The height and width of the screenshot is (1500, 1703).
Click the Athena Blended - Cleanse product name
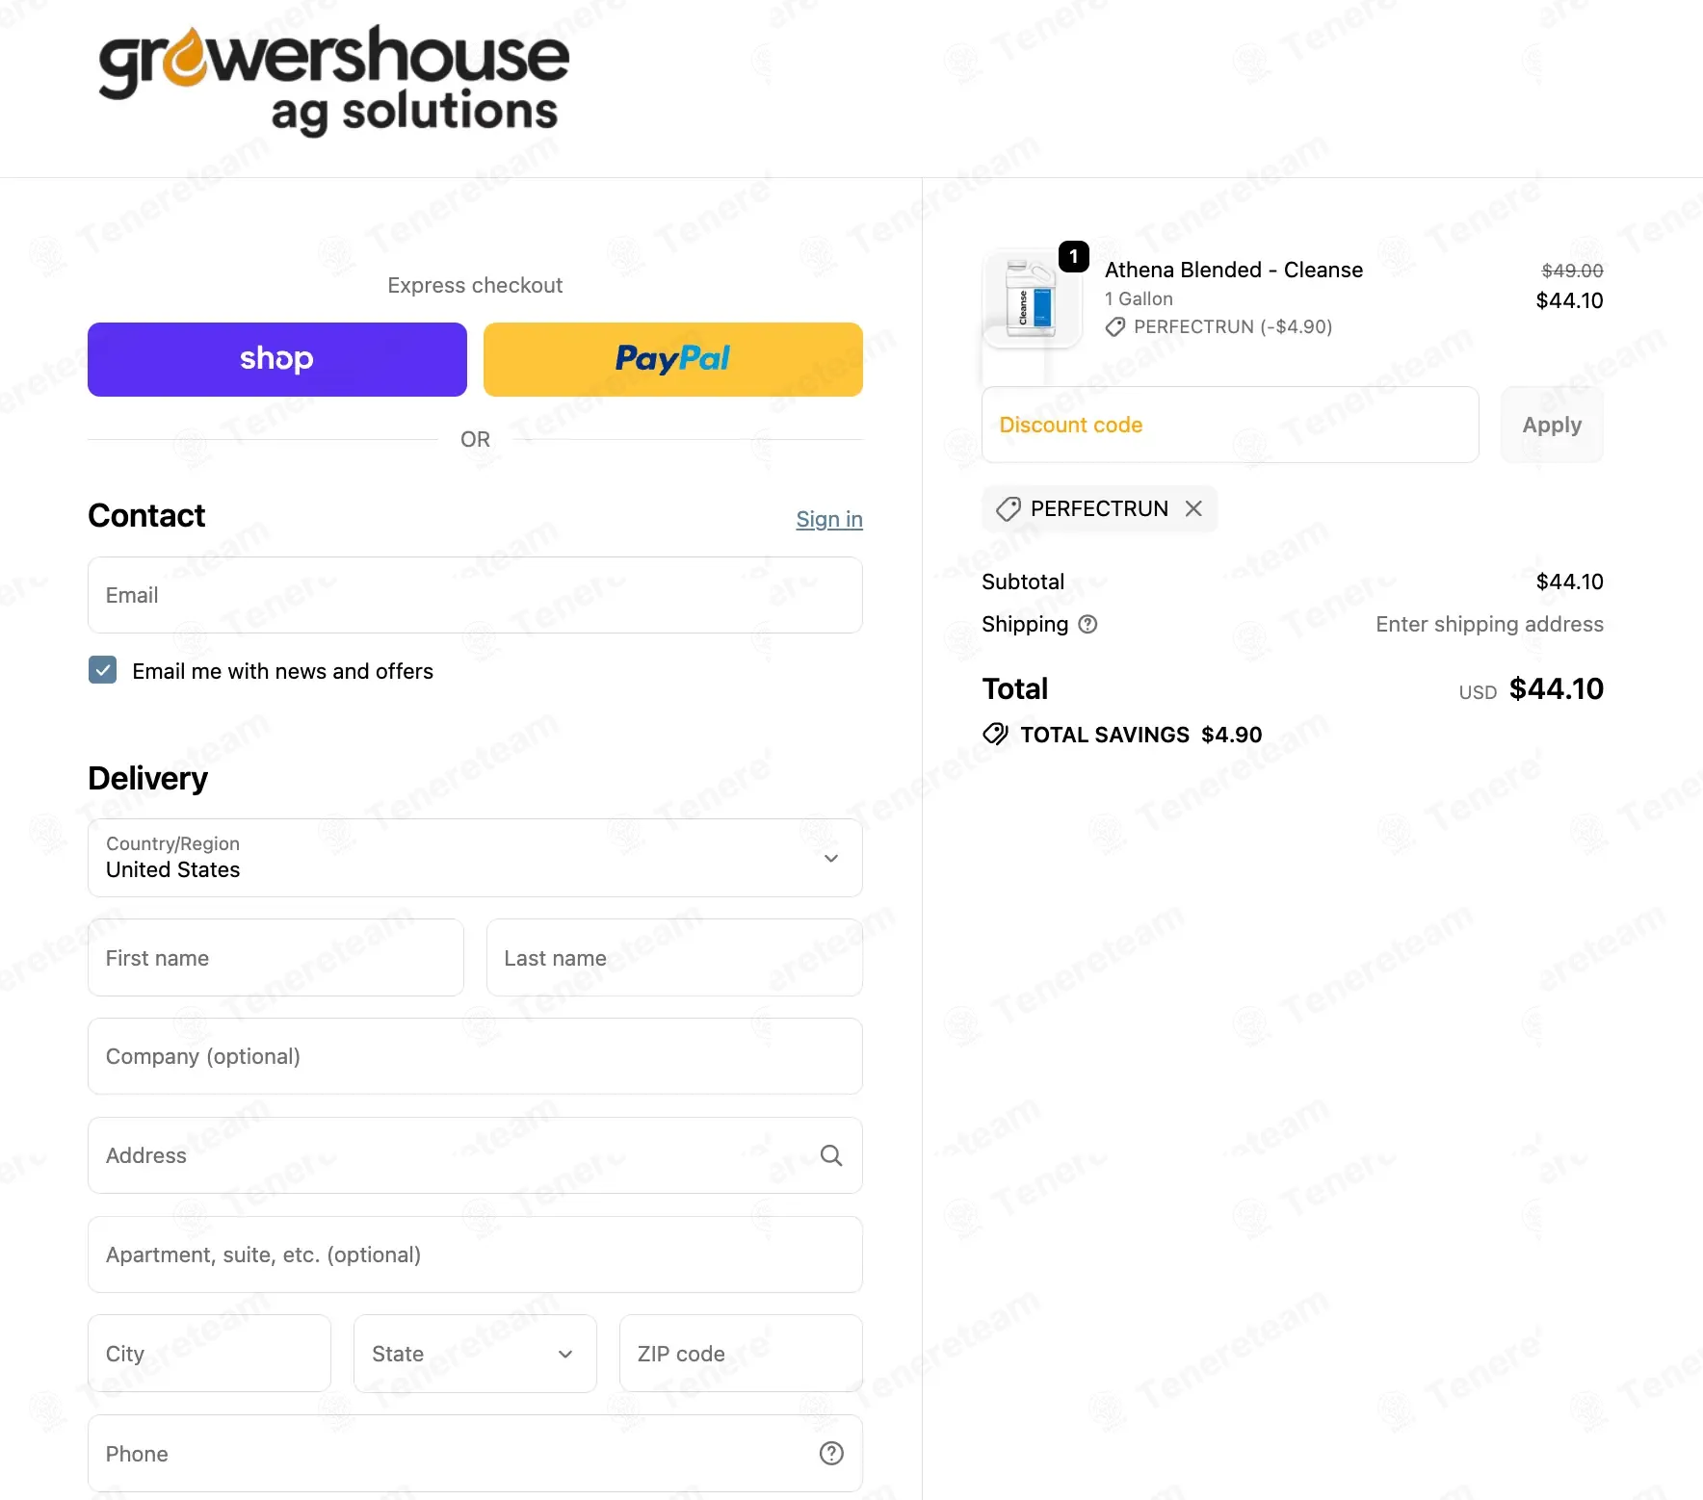1234,270
